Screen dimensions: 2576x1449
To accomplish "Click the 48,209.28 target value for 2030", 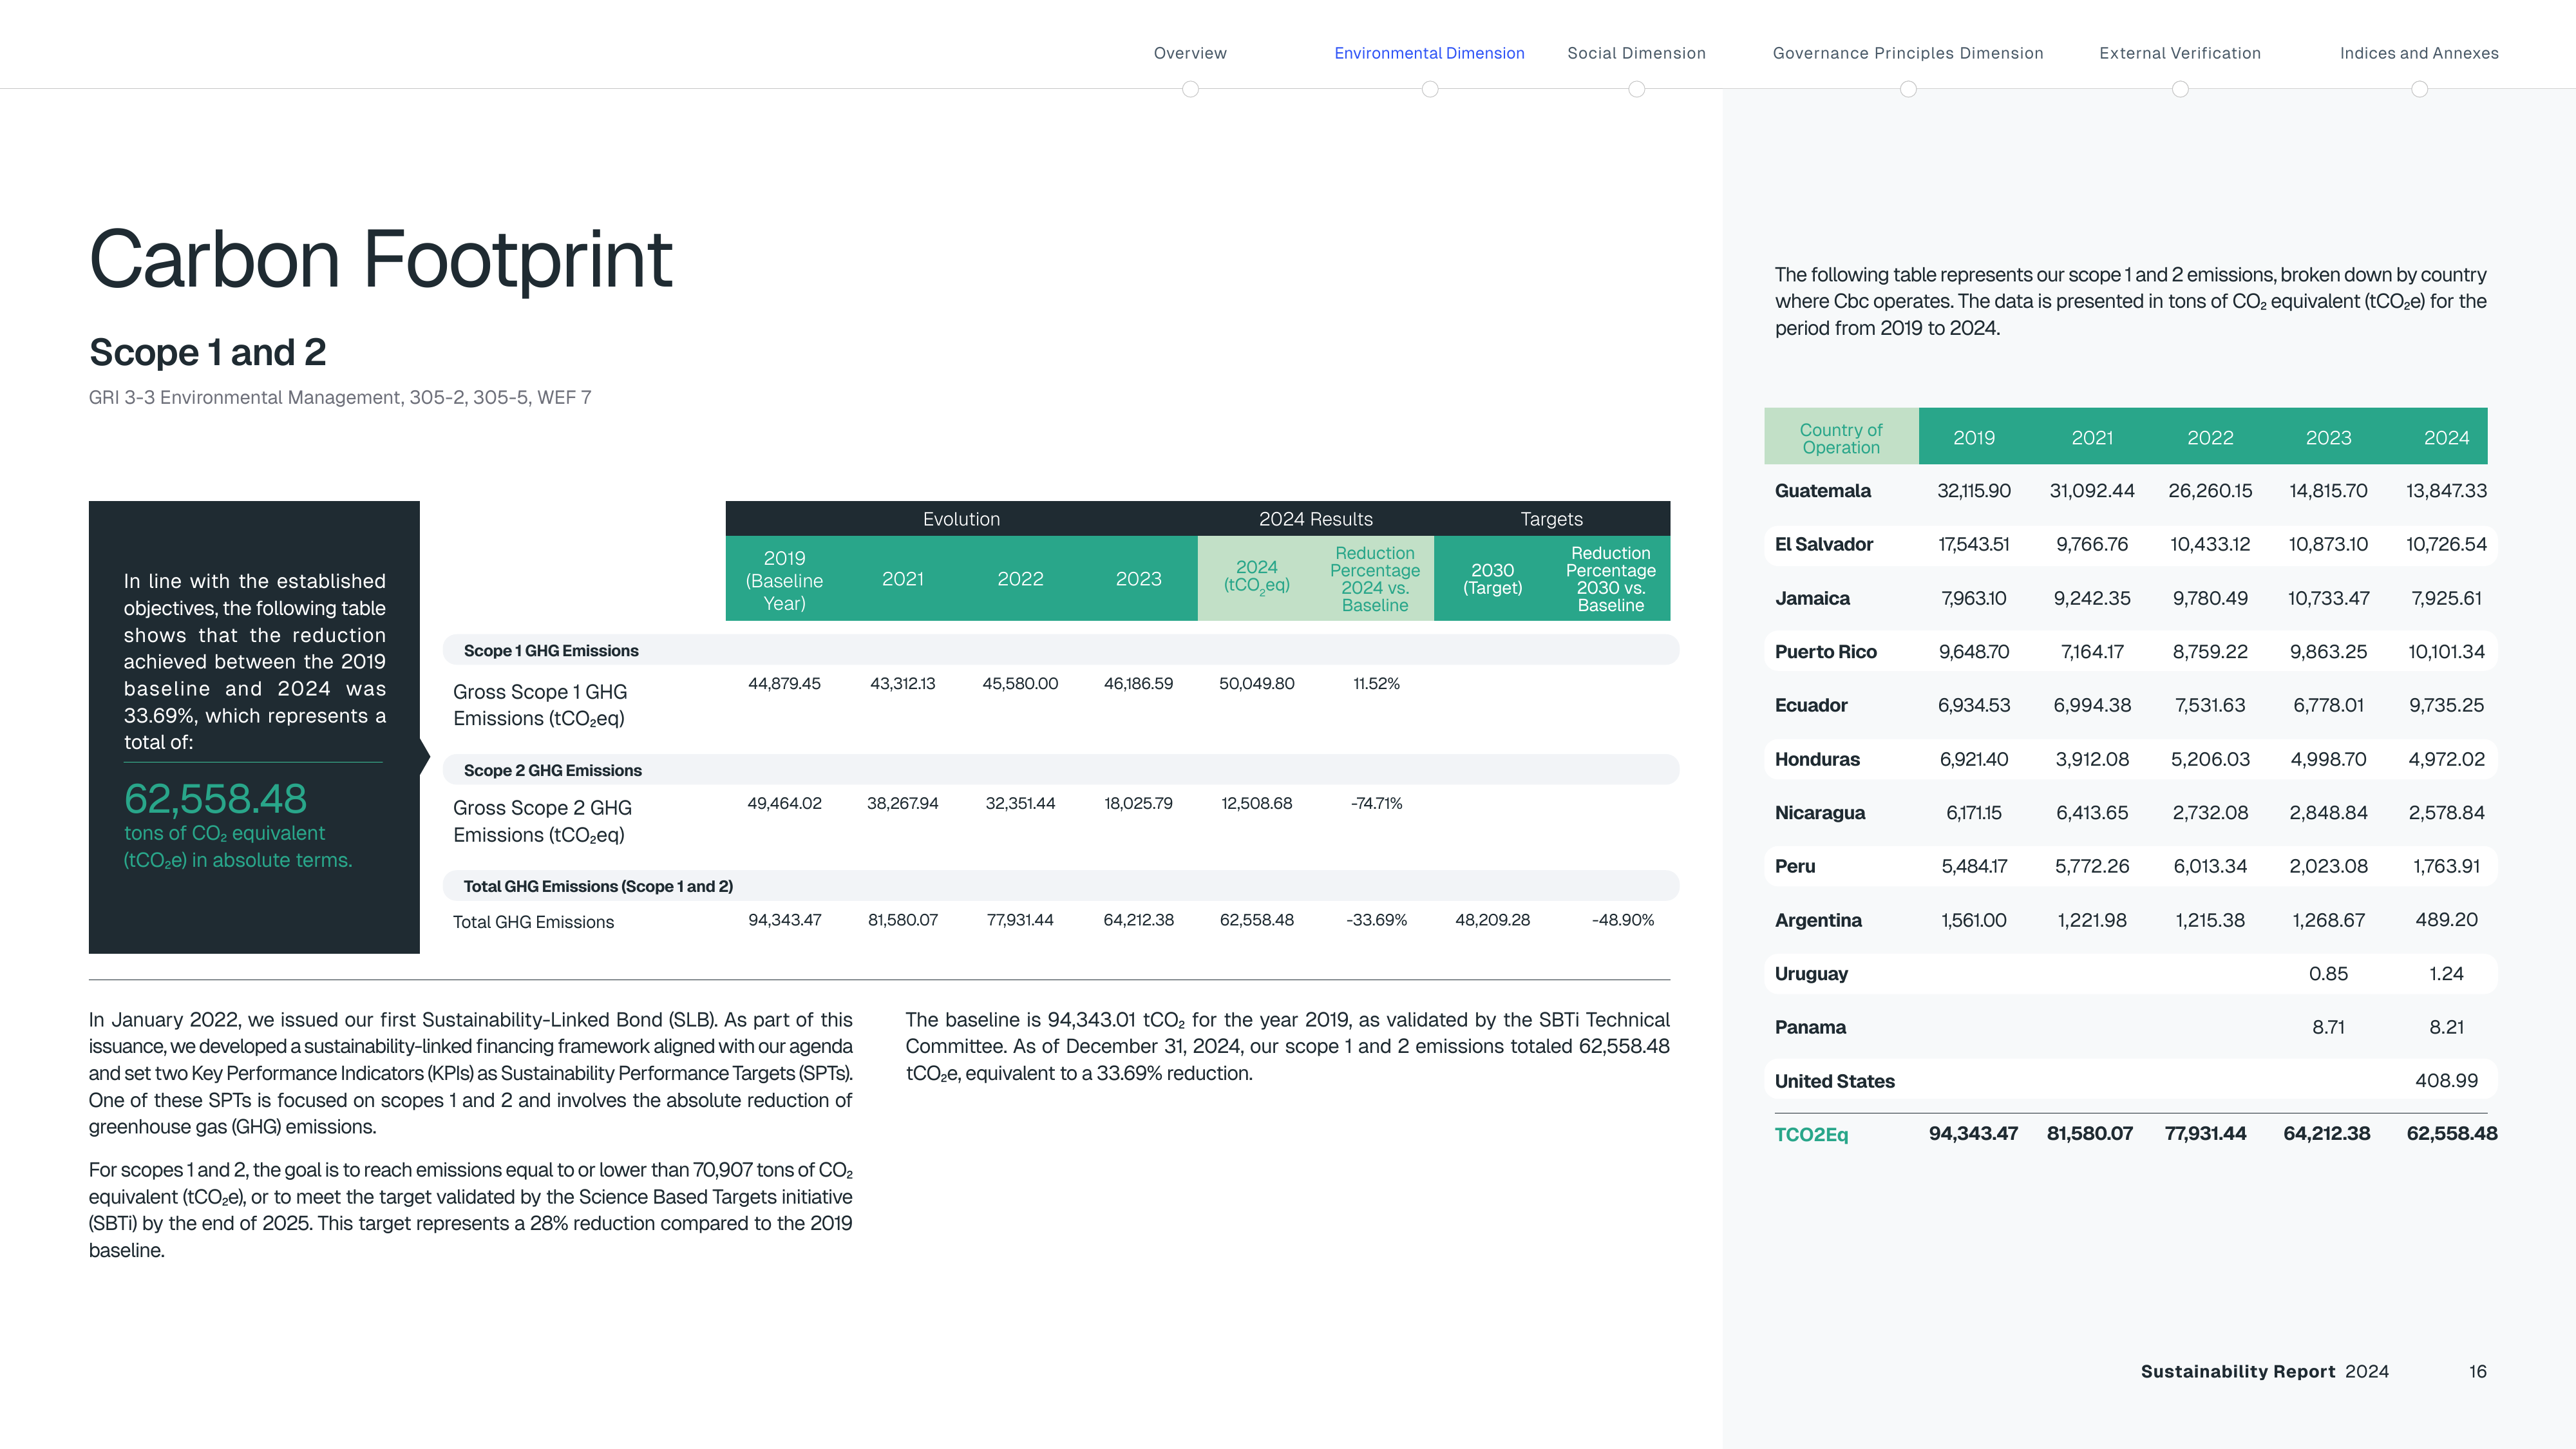I will pyautogui.click(x=1492, y=919).
